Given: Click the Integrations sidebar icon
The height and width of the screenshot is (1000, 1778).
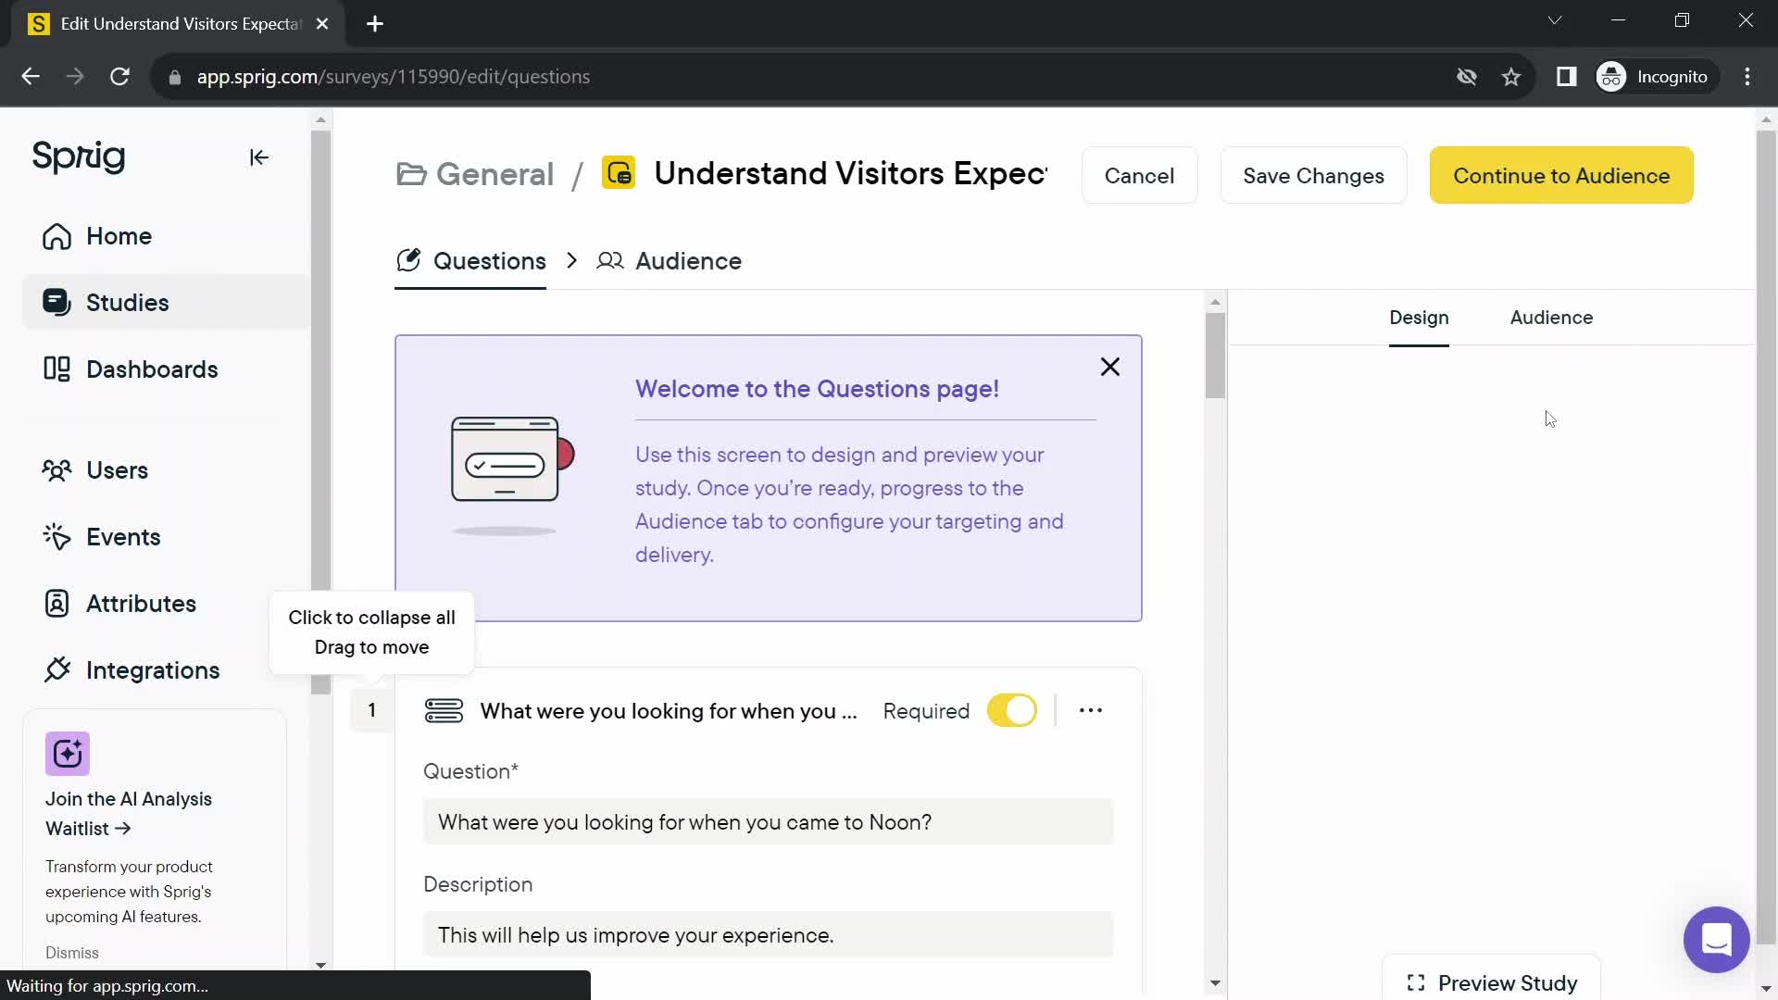Looking at the screenshot, I should coord(56,669).
